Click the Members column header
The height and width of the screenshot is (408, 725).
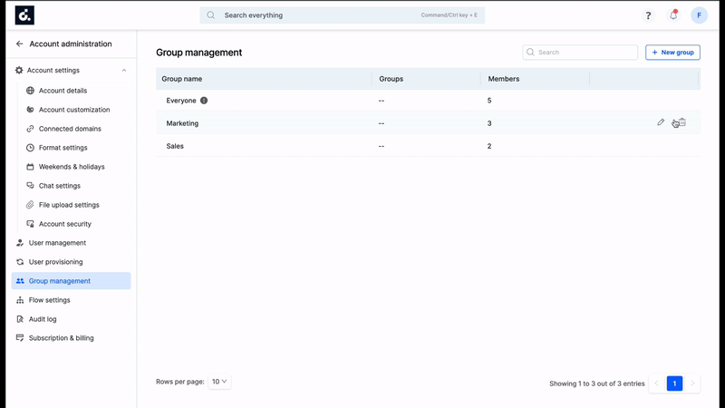click(504, 79)
